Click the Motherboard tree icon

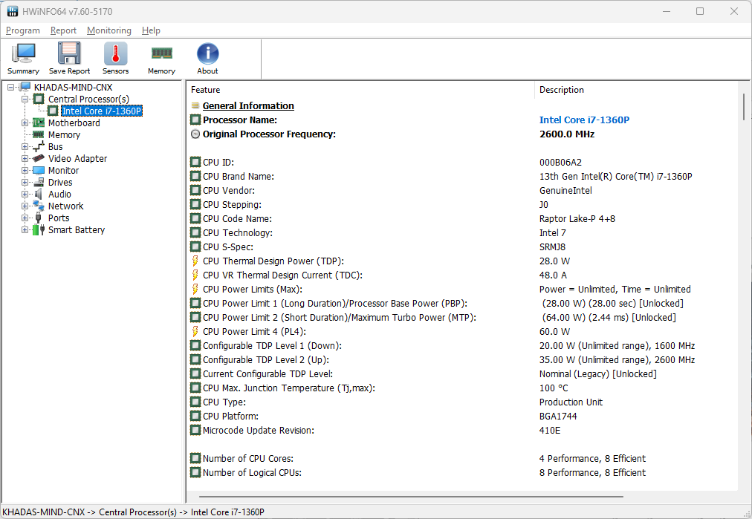[39, 123]
